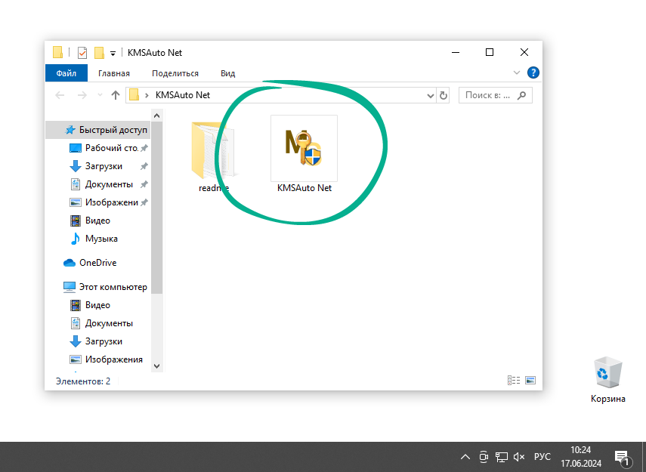Open the Поделиться ribbon tab
Viewport: 646px width, 472px height.
175,73
